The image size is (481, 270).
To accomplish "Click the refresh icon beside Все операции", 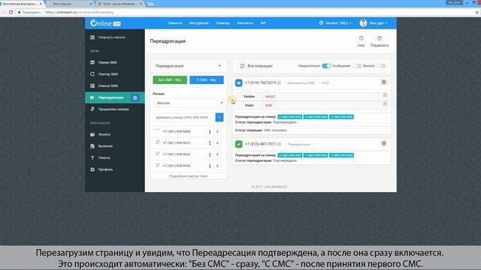I will tap(242, 66).
